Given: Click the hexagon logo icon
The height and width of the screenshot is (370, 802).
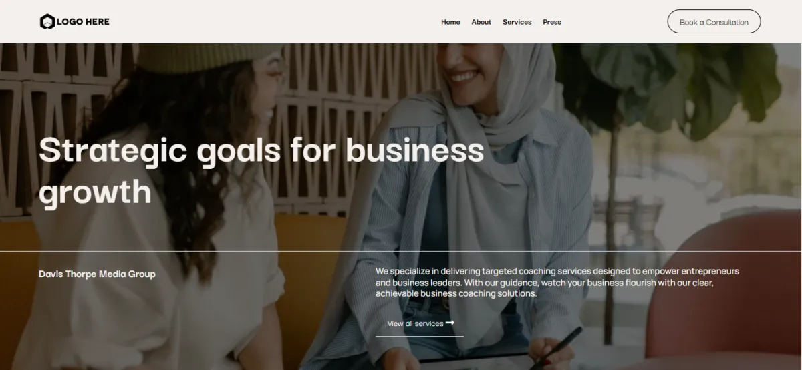Looking at the screenshot, I should pyautogui.click(x=47, y=22).
